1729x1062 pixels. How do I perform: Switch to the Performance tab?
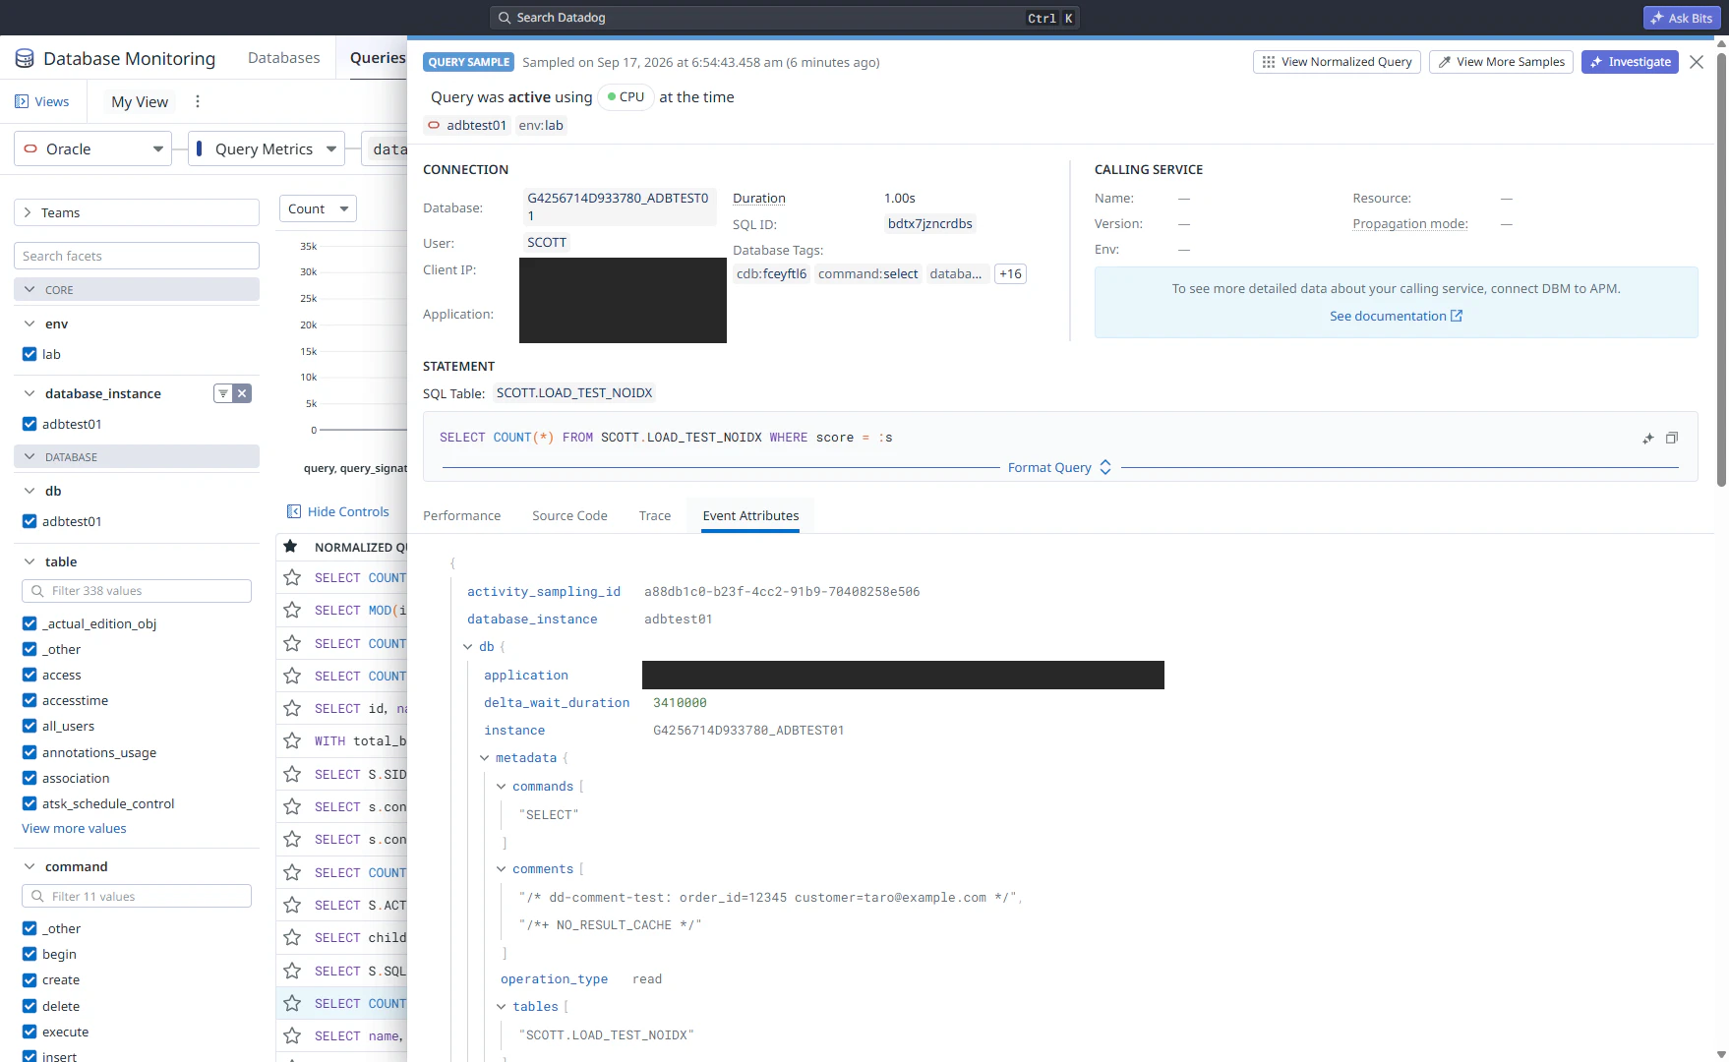[461, 515]
